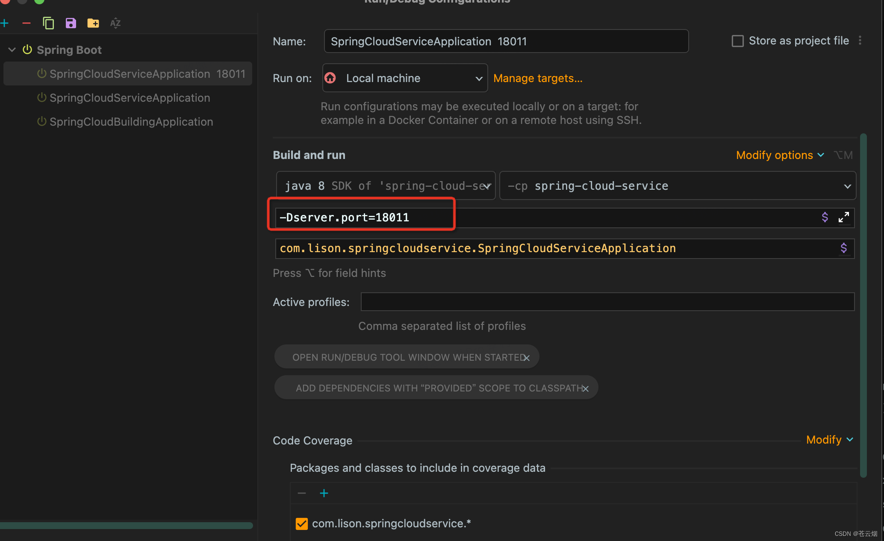Add package to coverage data list

tap(324, 493)
